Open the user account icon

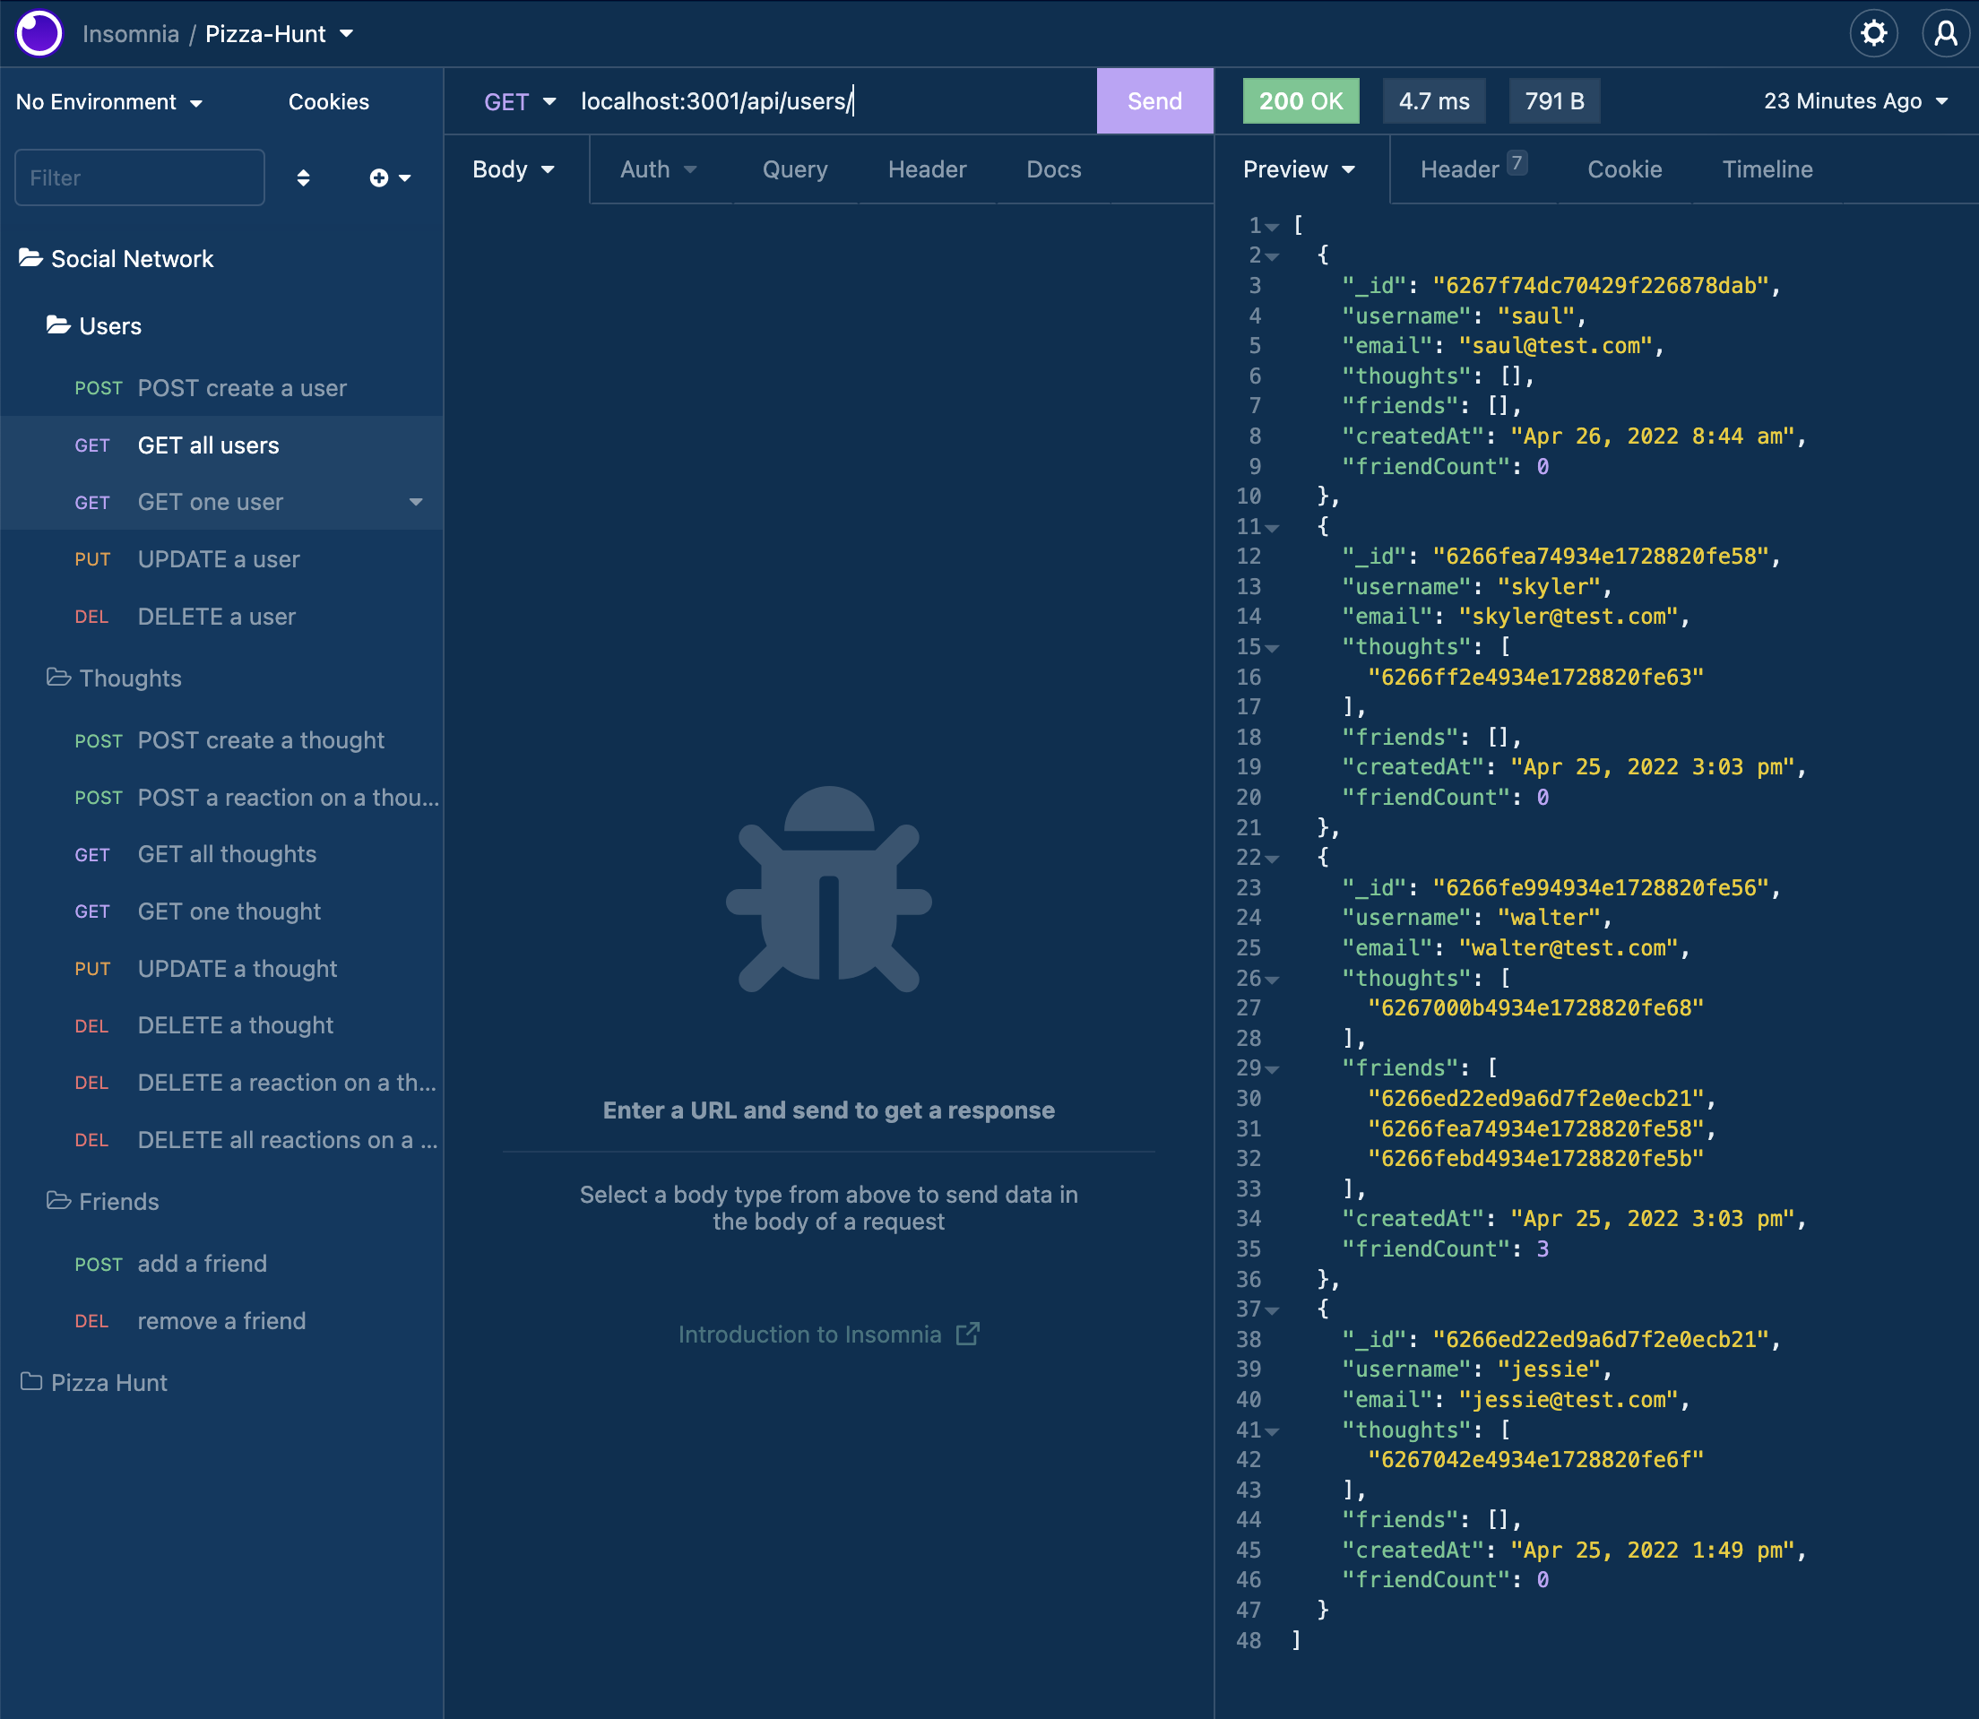[x=1946, y=33]
